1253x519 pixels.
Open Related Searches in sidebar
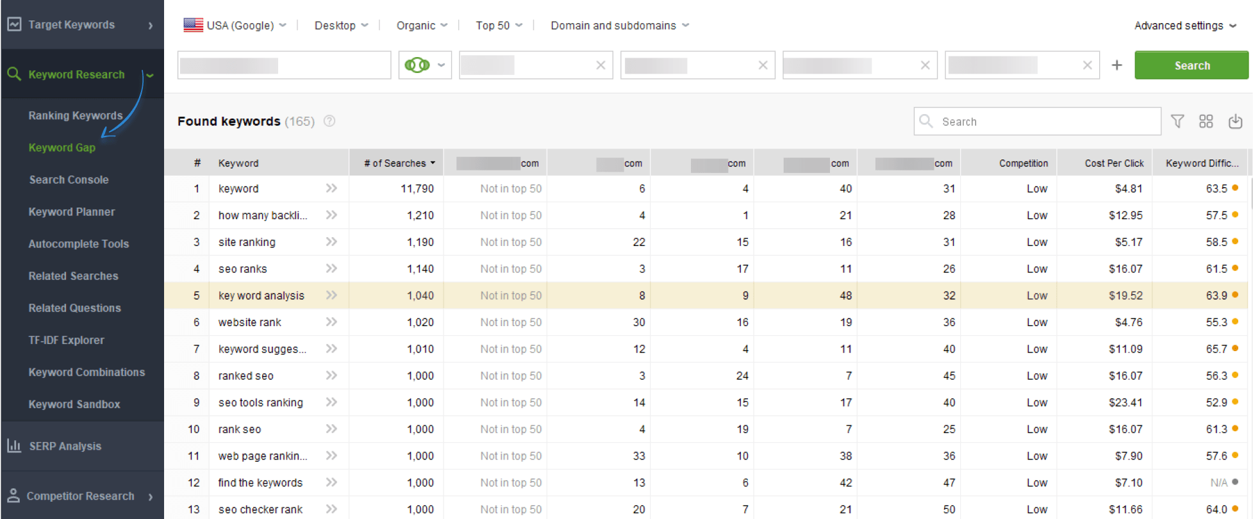[74, 276]
